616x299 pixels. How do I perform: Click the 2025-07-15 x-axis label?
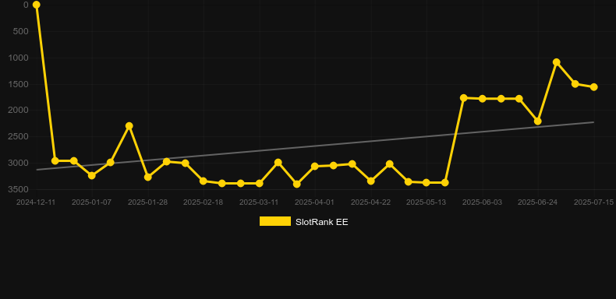coord(593,202)
